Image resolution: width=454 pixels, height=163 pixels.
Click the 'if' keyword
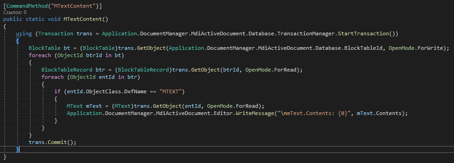coord(57,91)
